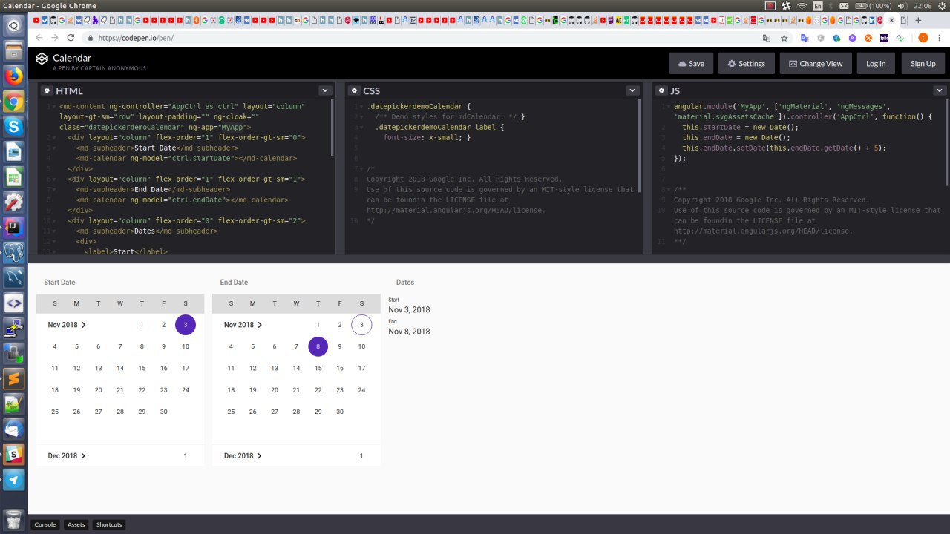Open Nov 2018 month picker in End calendar
The image size is (950, 534).
(243, 325)
